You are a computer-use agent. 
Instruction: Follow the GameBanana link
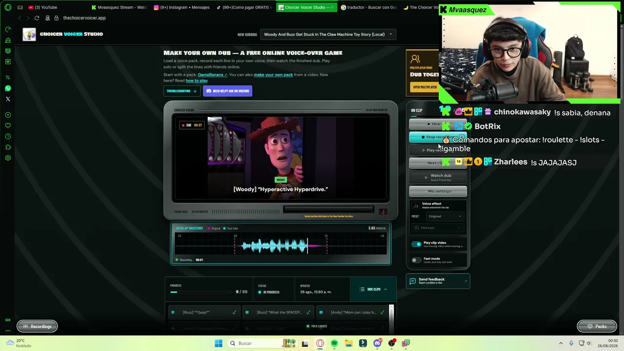212,75
